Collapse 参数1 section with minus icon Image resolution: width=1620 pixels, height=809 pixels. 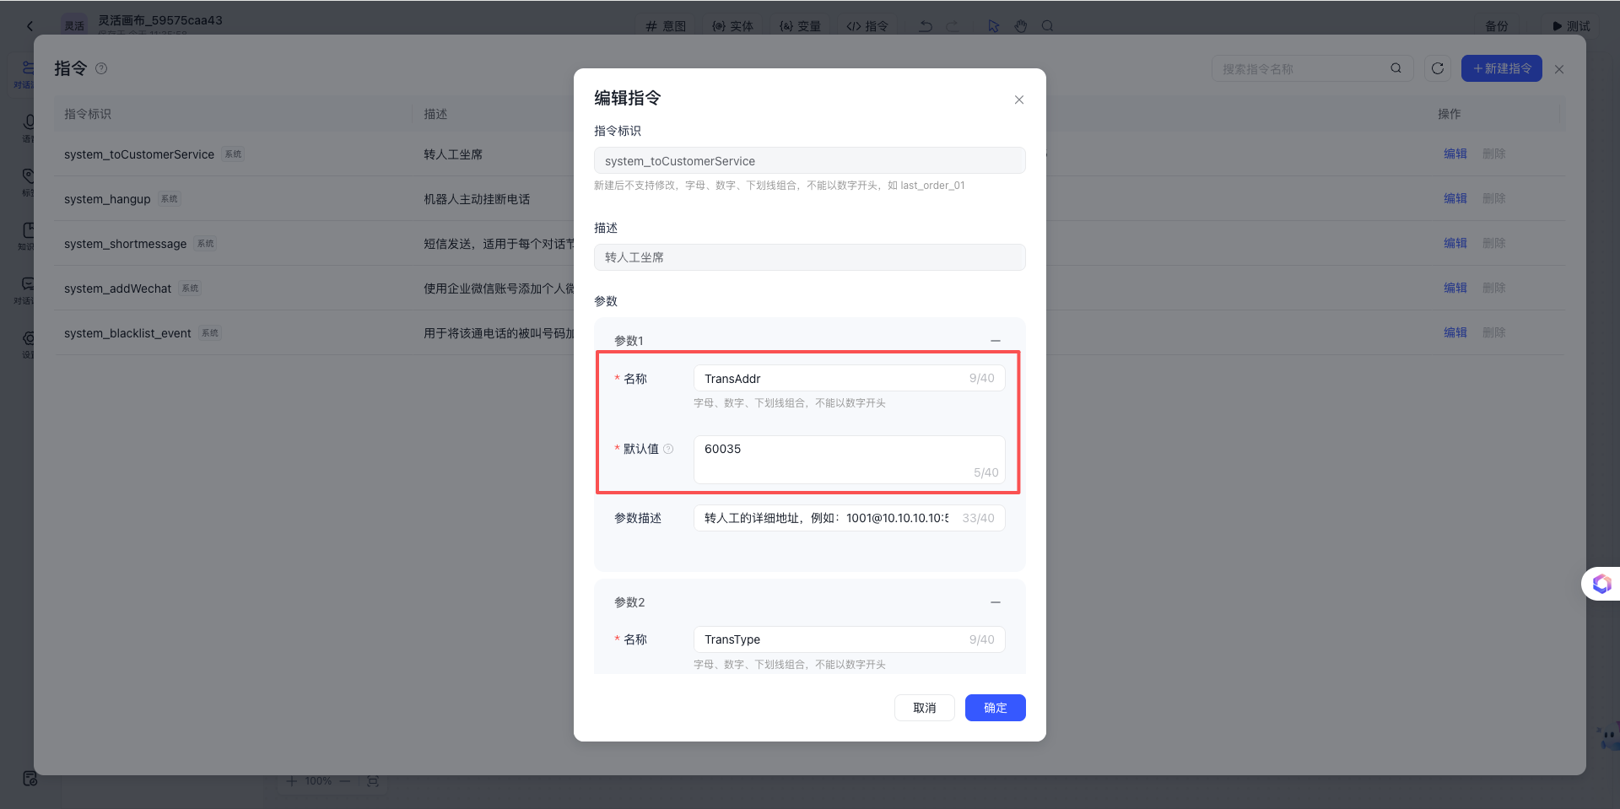996,341
